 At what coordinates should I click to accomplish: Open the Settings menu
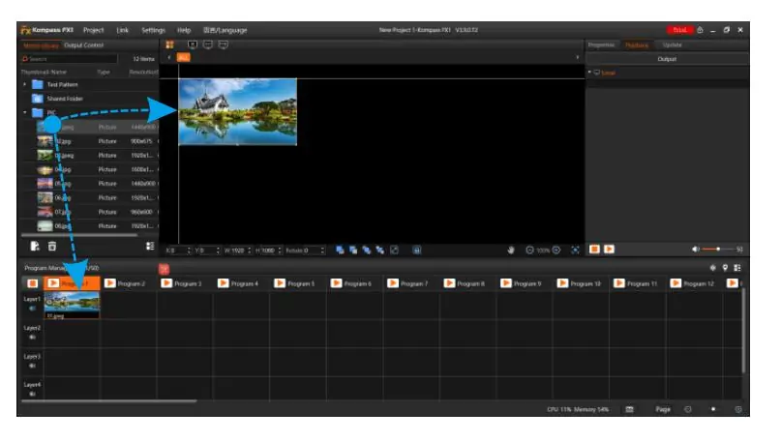[153, 30]
